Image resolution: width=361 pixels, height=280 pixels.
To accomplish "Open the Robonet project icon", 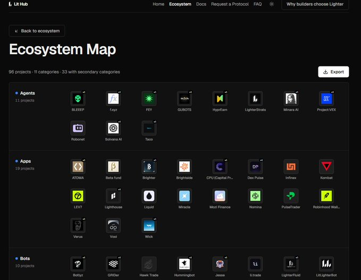I will coord(78,128).
